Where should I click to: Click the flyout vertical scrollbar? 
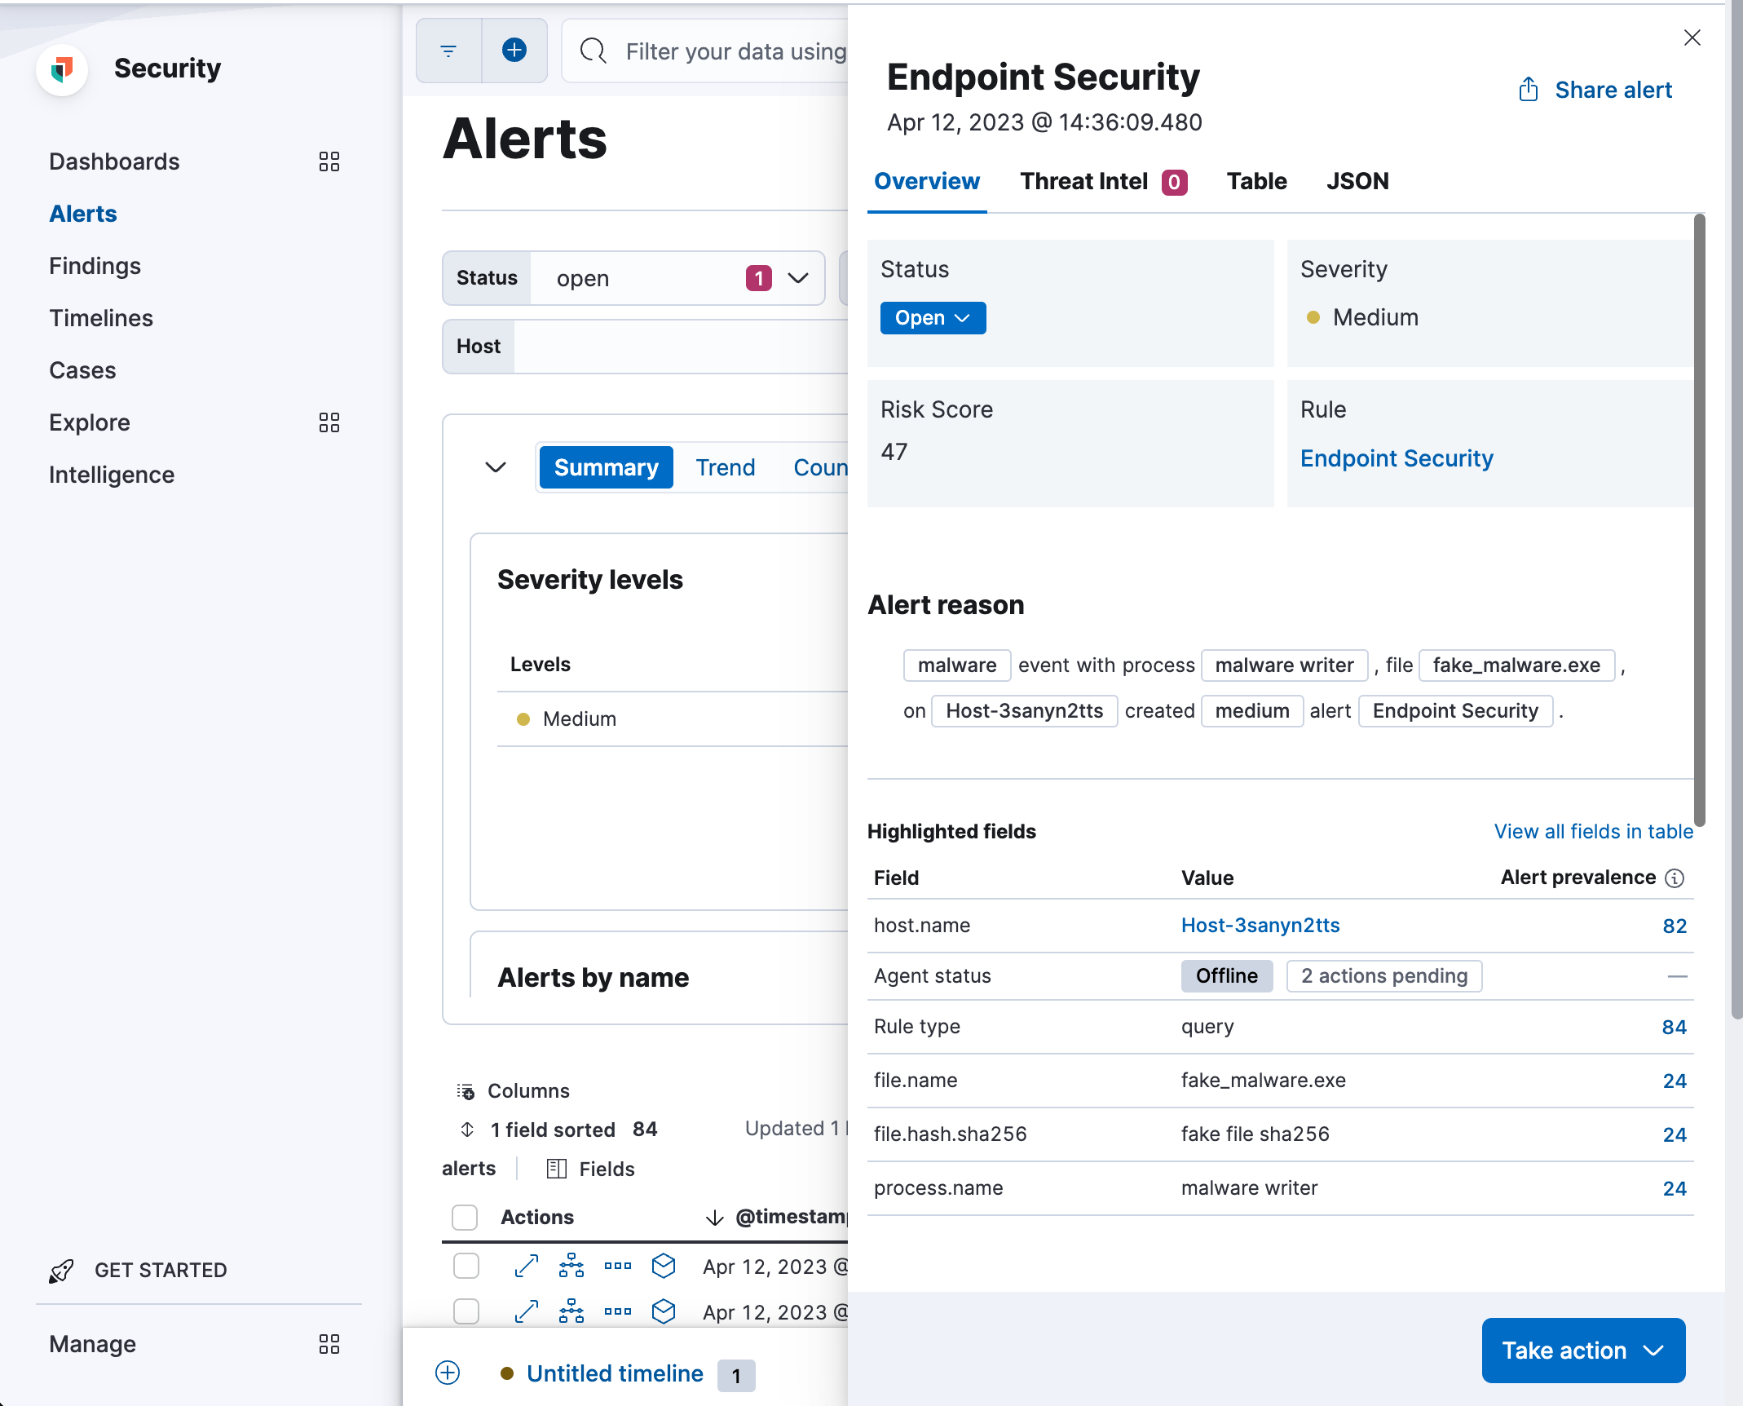pyautogui.click(x=1699, y=522)
